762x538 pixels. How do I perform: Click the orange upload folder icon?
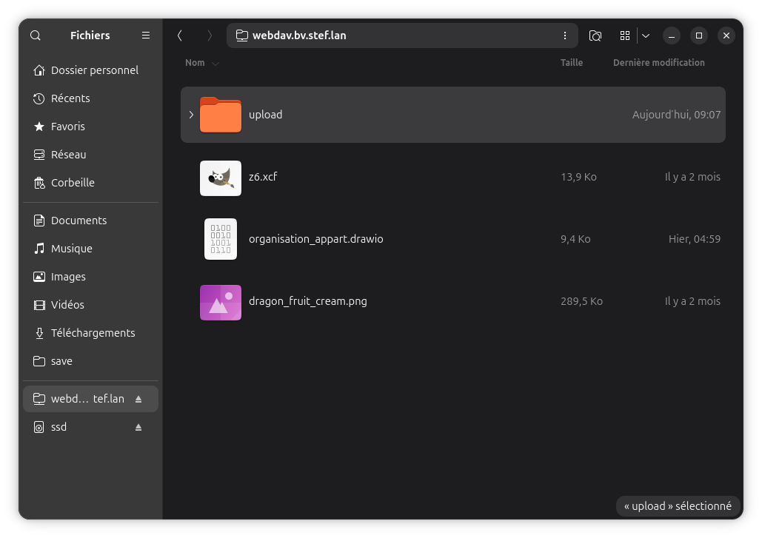221,115
